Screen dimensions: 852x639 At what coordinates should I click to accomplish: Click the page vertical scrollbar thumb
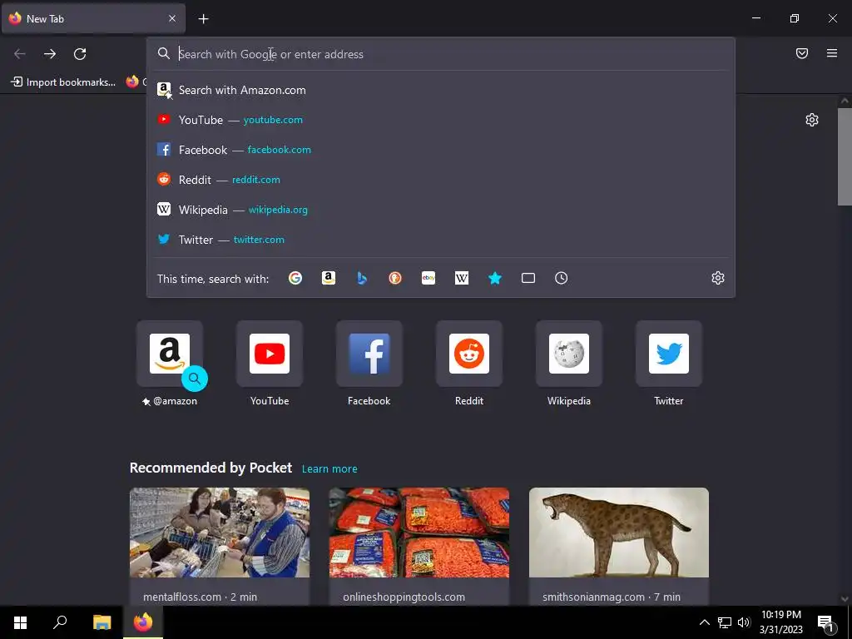(845, 156)
